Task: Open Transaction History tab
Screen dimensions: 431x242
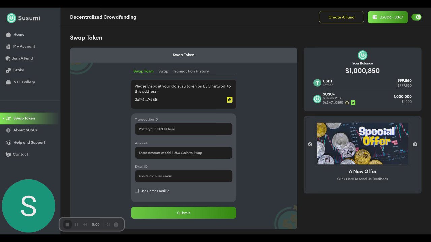Action: pyautogui.click(x=191, y=71)
